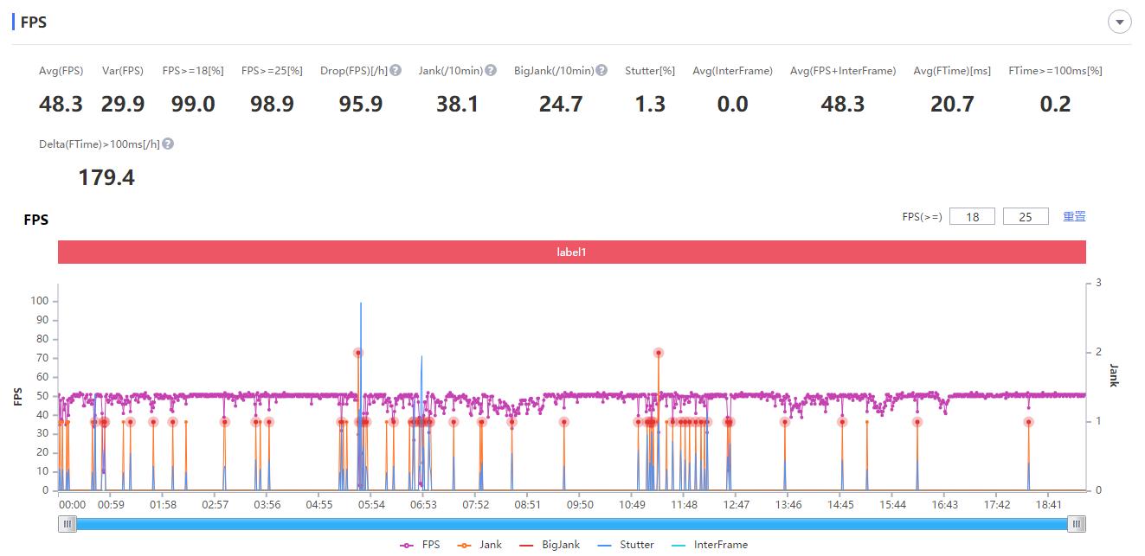
Task: Toggle FPS series in chart legend
Action: pyautogui.click(x=420, y=545)
